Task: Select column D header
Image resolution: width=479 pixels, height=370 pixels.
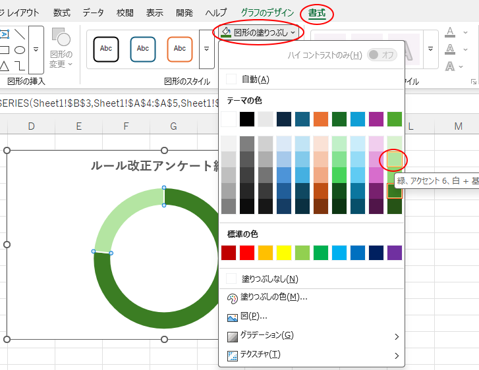Action: tap(31, 126)
